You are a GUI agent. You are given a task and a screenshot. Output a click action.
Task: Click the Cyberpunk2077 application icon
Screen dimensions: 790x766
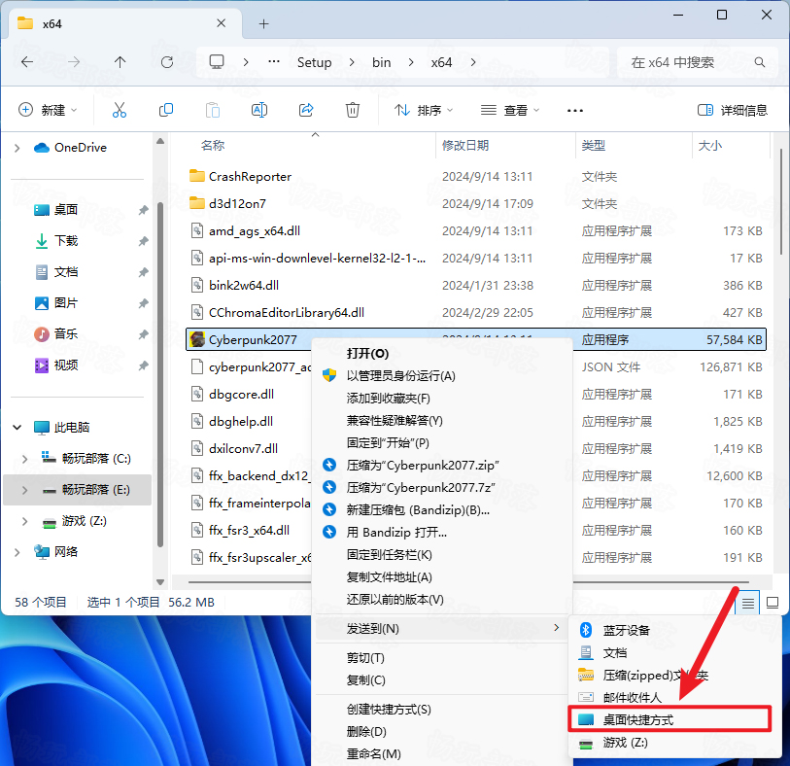tap(197, 339)
